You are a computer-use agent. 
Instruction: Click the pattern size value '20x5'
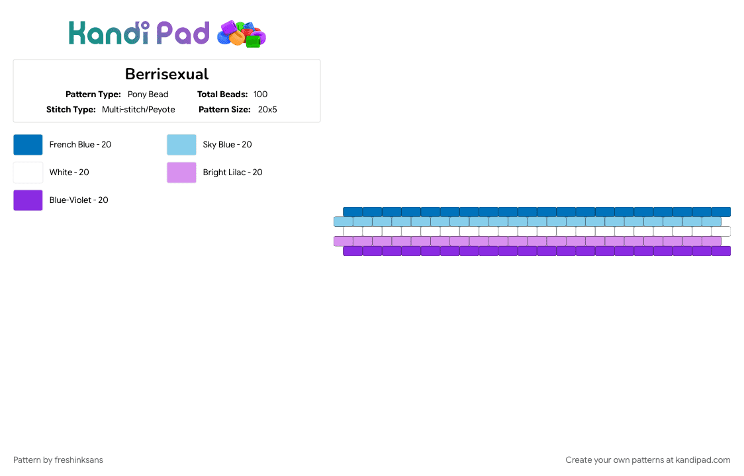(x=267, y=110)
